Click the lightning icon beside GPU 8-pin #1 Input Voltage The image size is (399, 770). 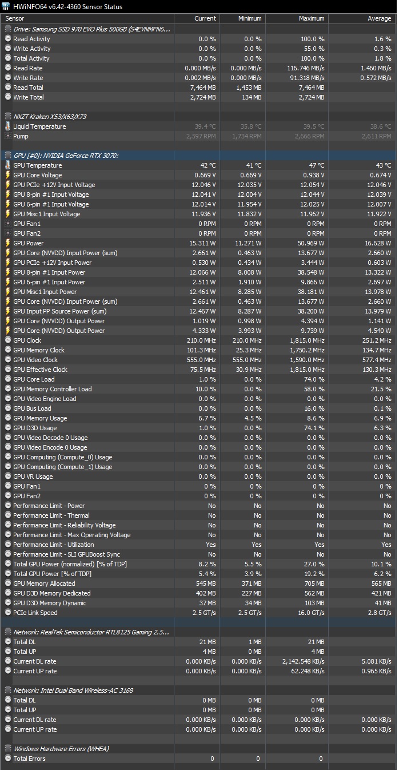pos(7,195)
